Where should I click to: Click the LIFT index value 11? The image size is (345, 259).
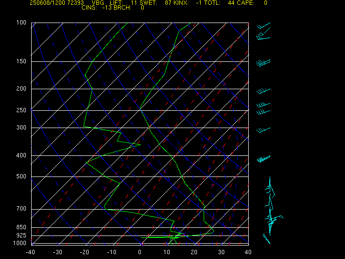click(134, 3)
